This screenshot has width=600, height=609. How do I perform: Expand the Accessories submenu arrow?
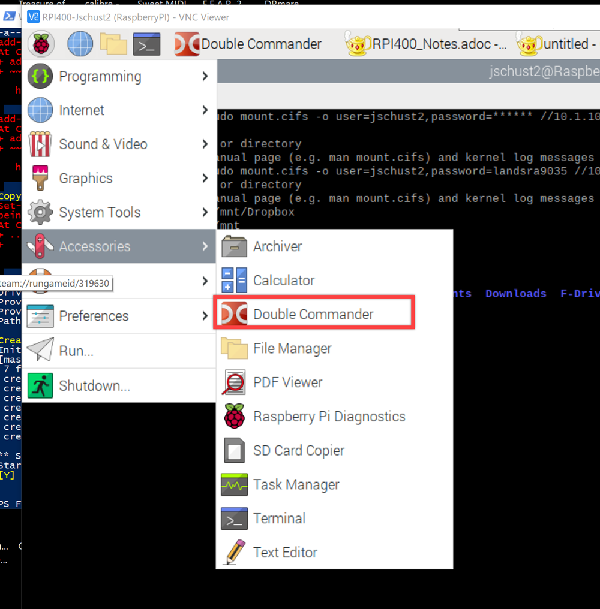pos(205,246)
